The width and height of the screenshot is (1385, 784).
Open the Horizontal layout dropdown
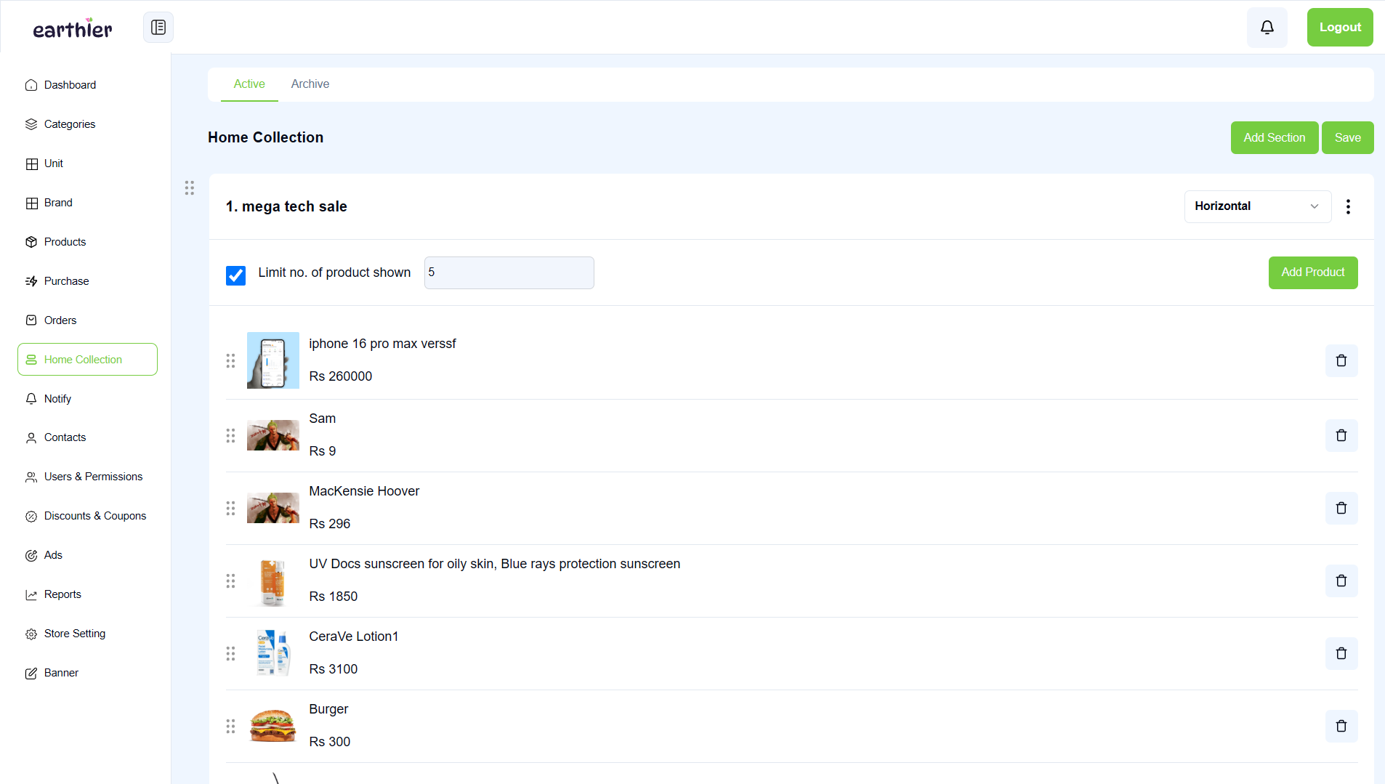pyautogui.click(x=1257, y=206)
